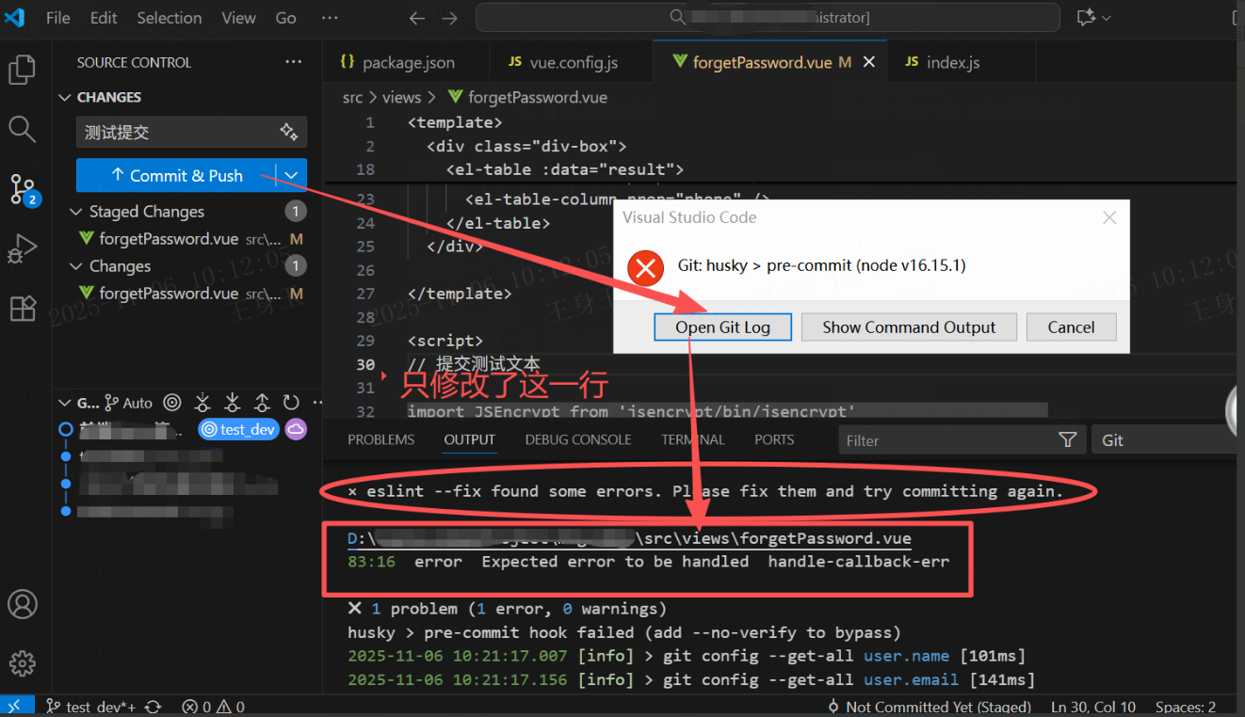Click the Show Command Output button
Screen dimensions: 1245x717
click(909, 327)
